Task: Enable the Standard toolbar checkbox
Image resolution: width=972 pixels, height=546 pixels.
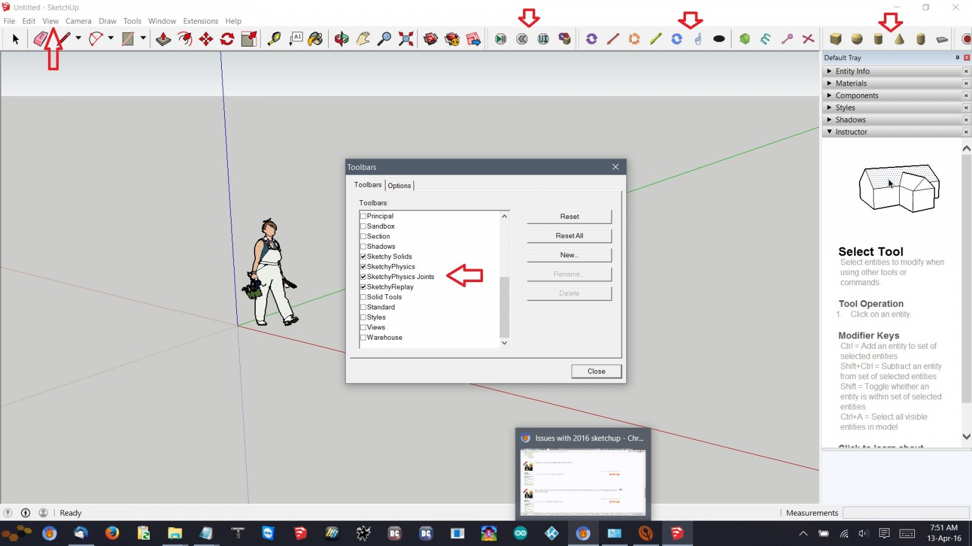Action: (363, 307)
